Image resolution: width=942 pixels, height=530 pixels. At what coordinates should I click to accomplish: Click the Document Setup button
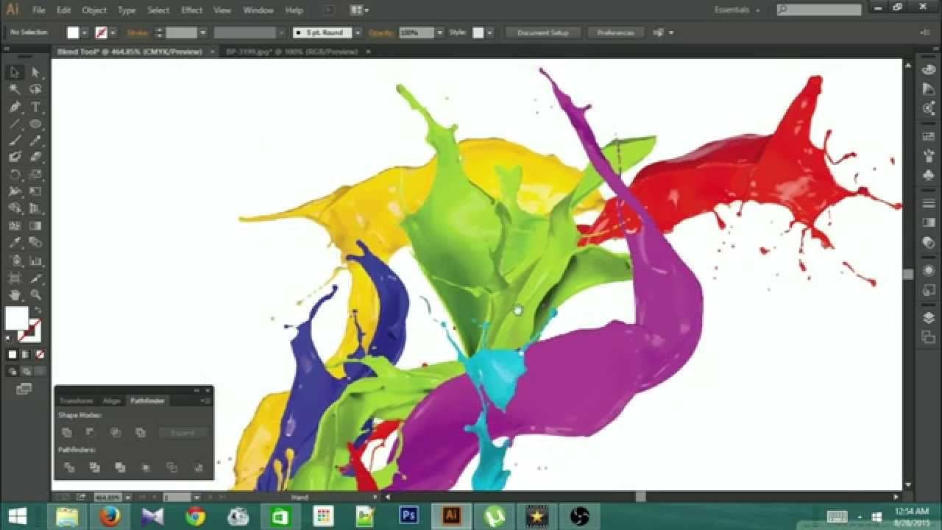(x=542, y=32)
